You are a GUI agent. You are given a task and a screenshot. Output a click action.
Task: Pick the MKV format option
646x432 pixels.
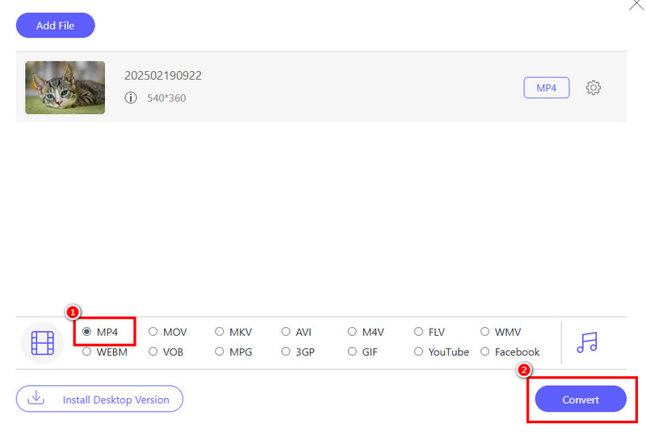point(220,332)
